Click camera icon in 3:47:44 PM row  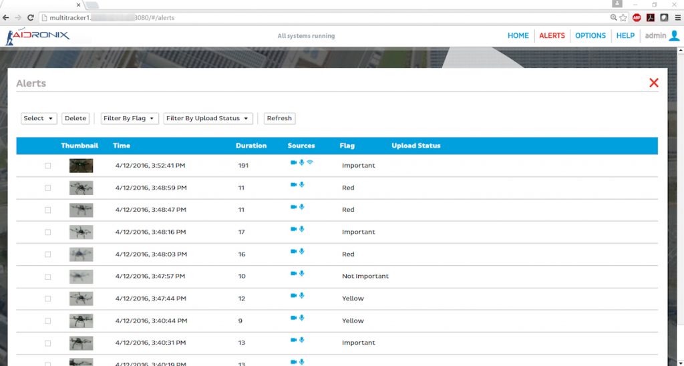pos(294,296)
